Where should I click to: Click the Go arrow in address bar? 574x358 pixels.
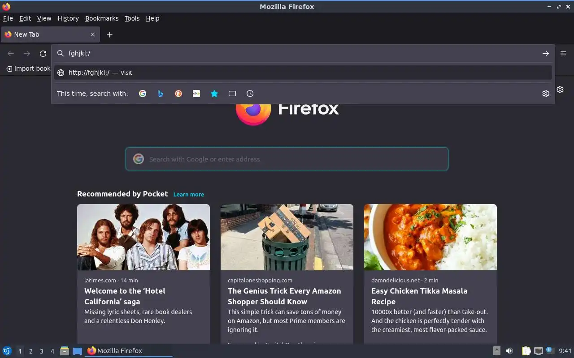coord(546,53)
